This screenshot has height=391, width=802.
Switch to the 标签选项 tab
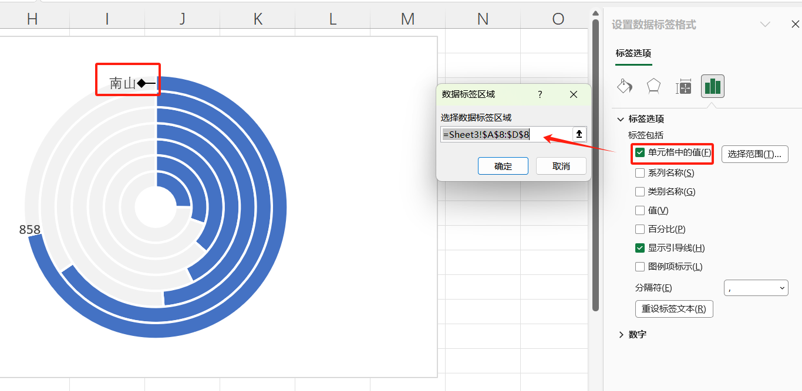point(635,52)
